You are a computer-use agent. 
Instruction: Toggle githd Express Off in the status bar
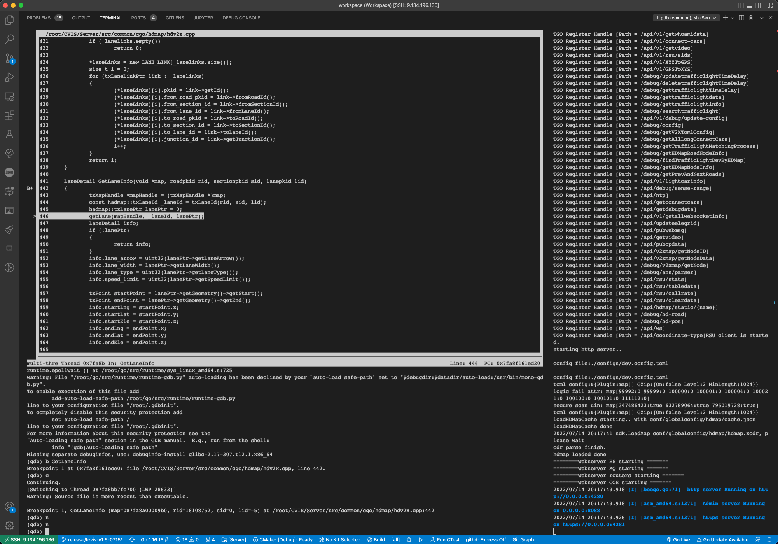tap(486, 540)
